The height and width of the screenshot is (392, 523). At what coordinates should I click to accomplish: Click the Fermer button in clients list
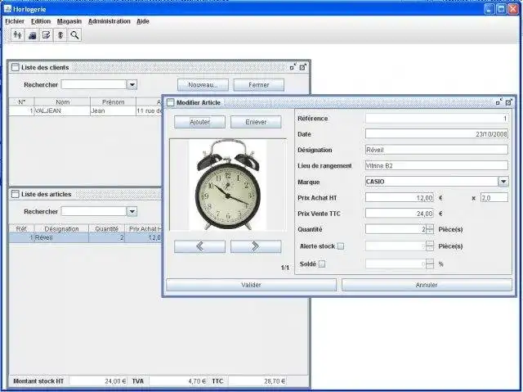click(259, 85)
